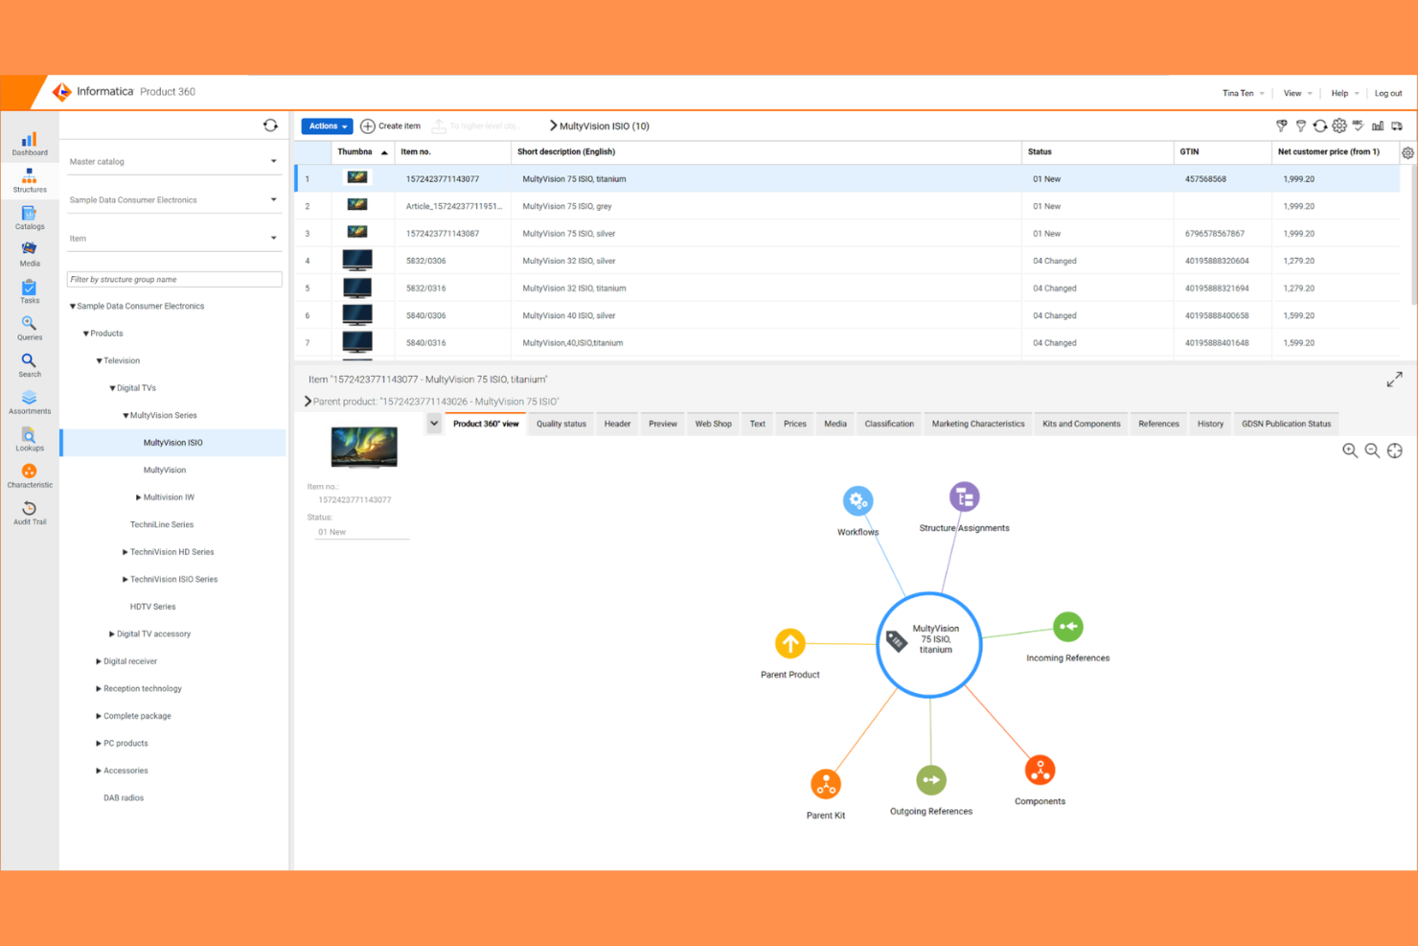Click the ABC spell check icon

pyautogui.click(x=1359, y=126)
